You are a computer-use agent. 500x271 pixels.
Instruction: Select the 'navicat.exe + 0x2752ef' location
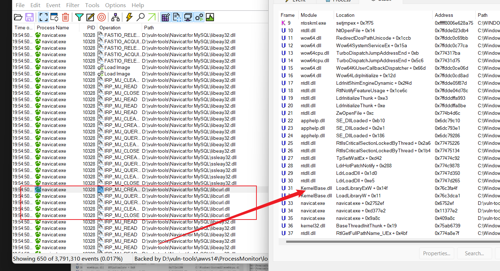coord(360,203)
